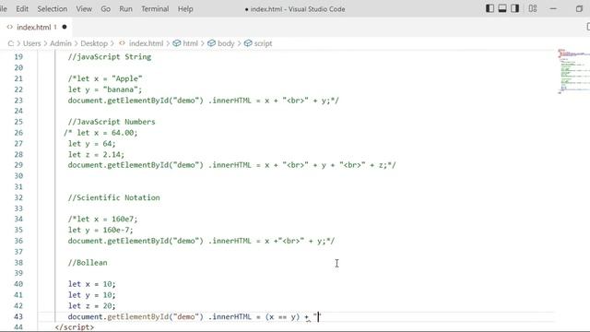This screenshot has height=332, width=590.
Task: Click the Desktop breadcrumb segment
Action: tap(94, 43)
